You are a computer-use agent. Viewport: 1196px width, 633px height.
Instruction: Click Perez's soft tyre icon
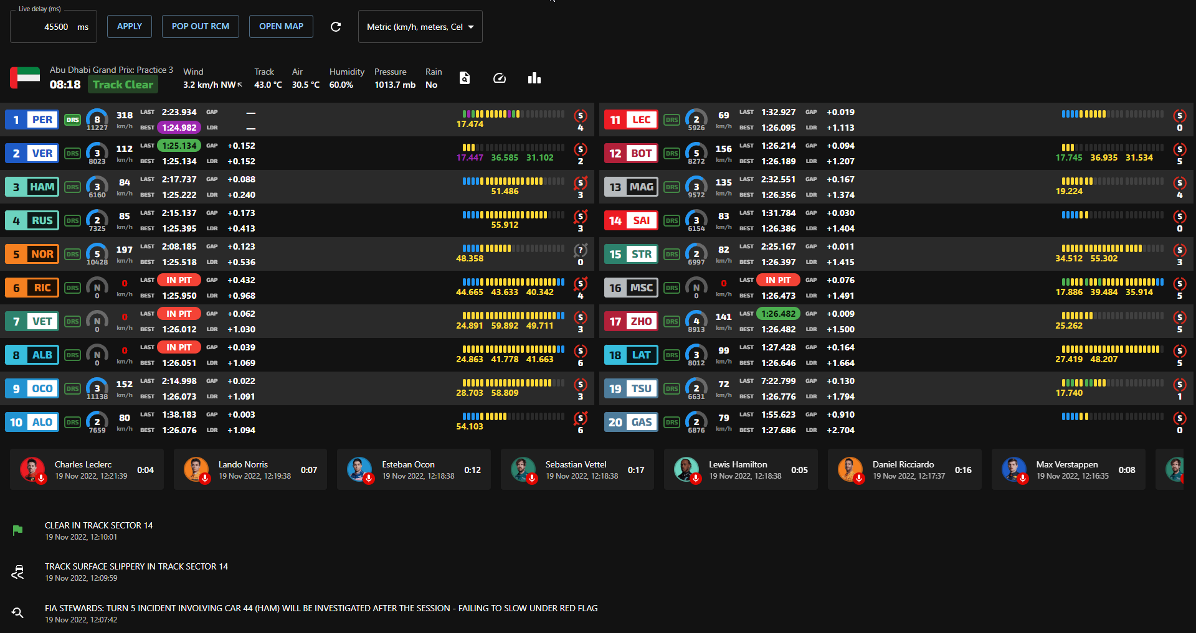coord(581,116)
